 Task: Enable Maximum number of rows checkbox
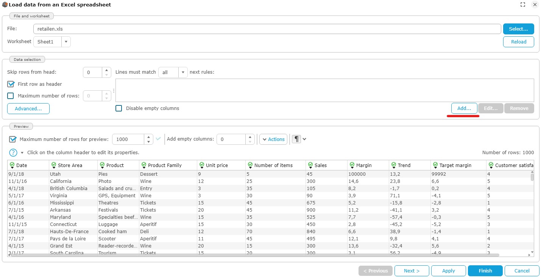(11, 96)
